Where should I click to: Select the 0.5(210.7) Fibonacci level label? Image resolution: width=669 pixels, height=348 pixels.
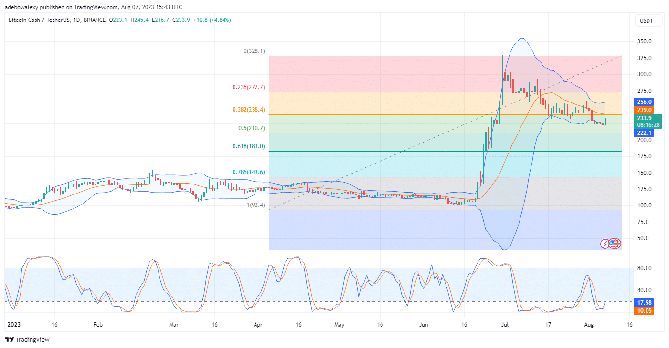coord(251,128)
